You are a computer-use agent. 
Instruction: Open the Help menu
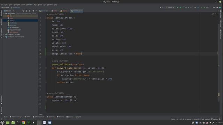pyautogui.click(x=56, y=5)
